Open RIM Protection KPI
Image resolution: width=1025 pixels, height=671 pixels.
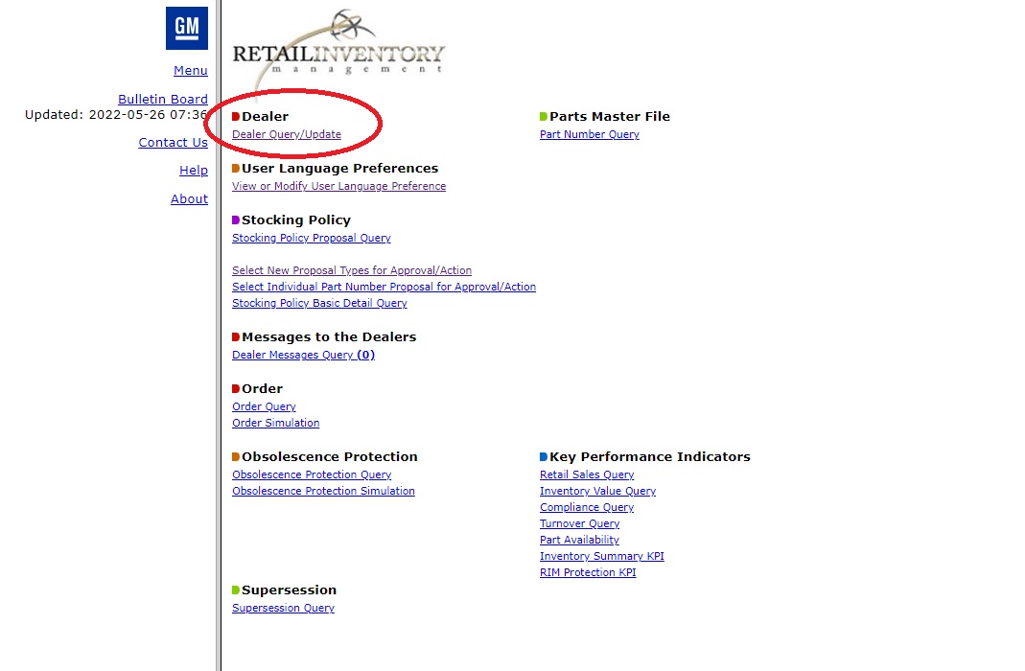(588, 572)
